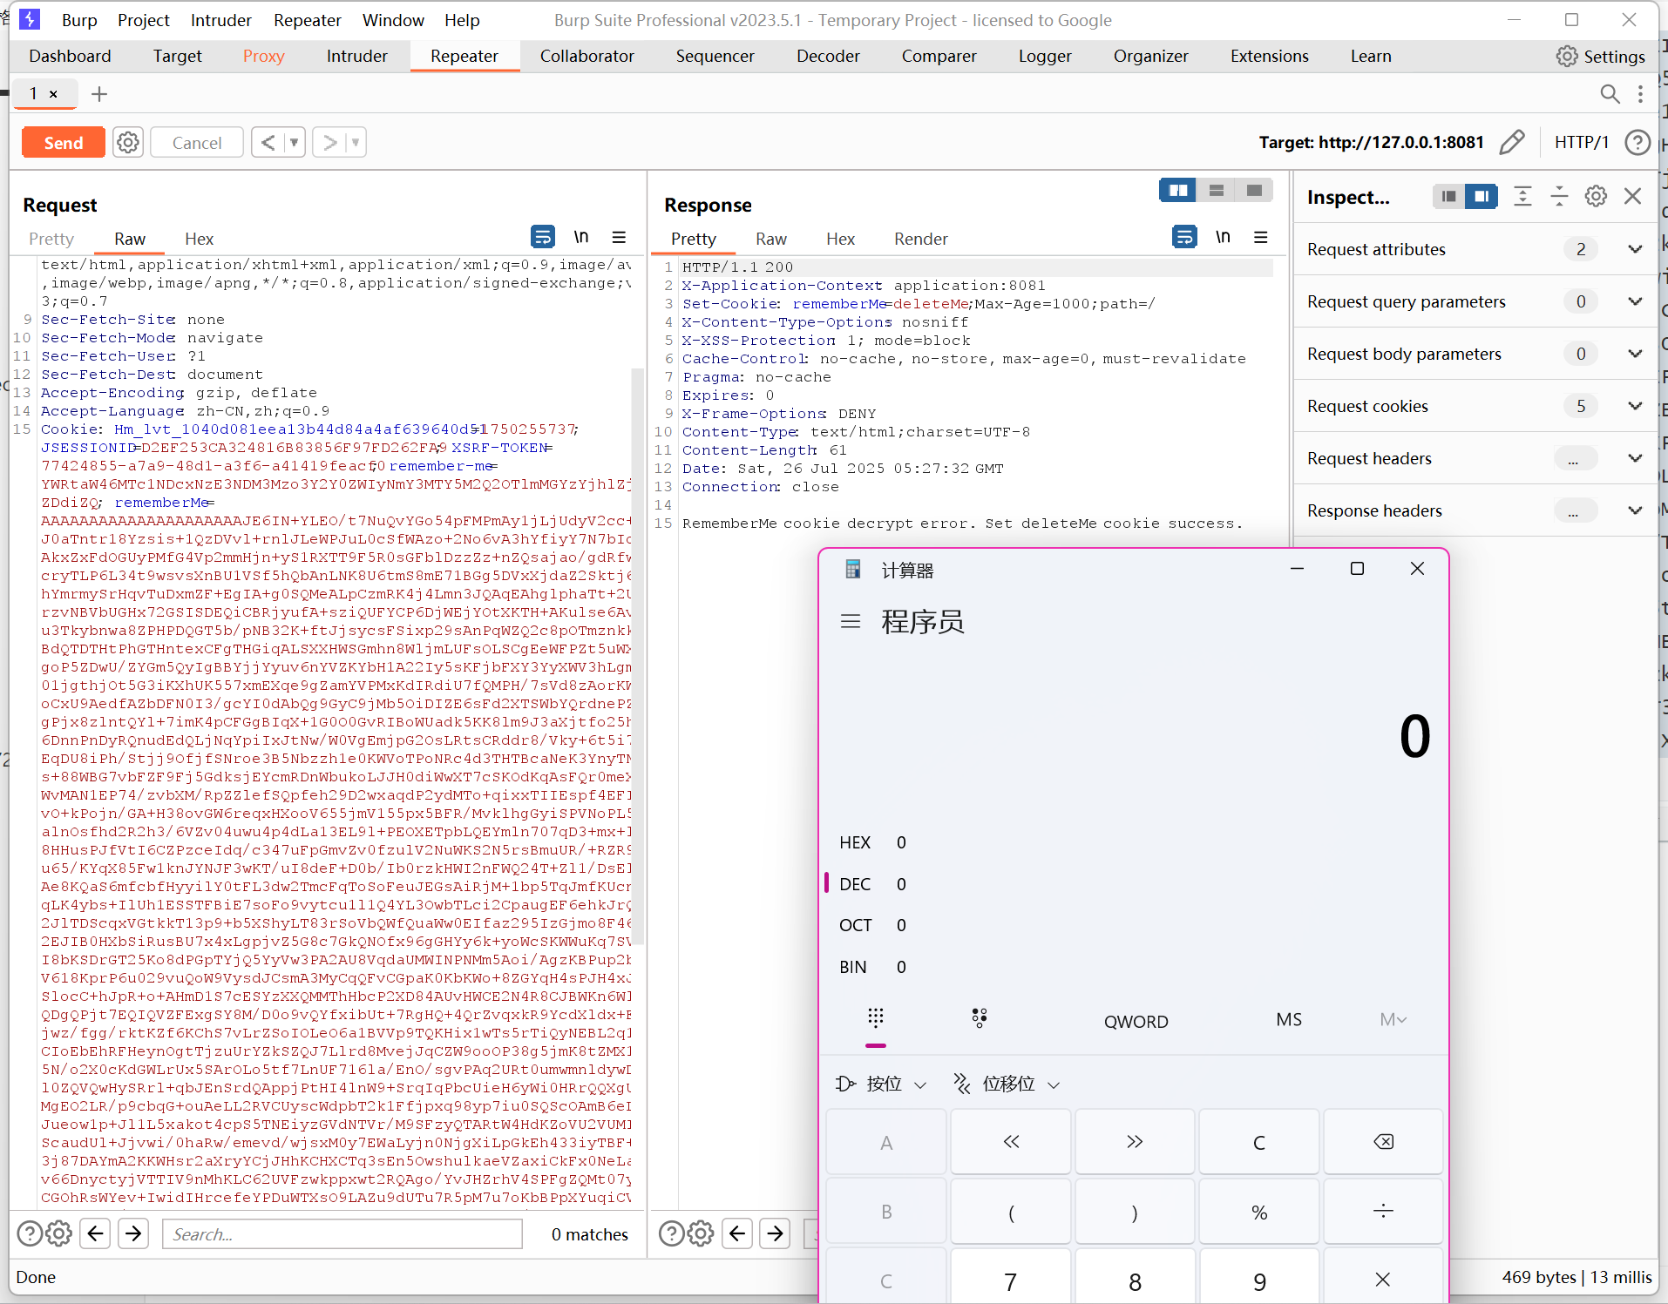This screenshot has width=1668, height=1304.
Task: Open history dropdown beside back arrow
Action: pyautogui.click(x=294, y=142)
